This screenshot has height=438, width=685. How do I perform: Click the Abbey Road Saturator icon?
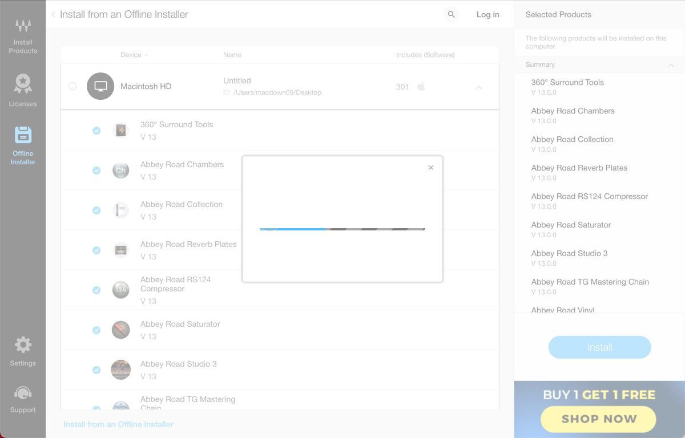click(120, 330)
